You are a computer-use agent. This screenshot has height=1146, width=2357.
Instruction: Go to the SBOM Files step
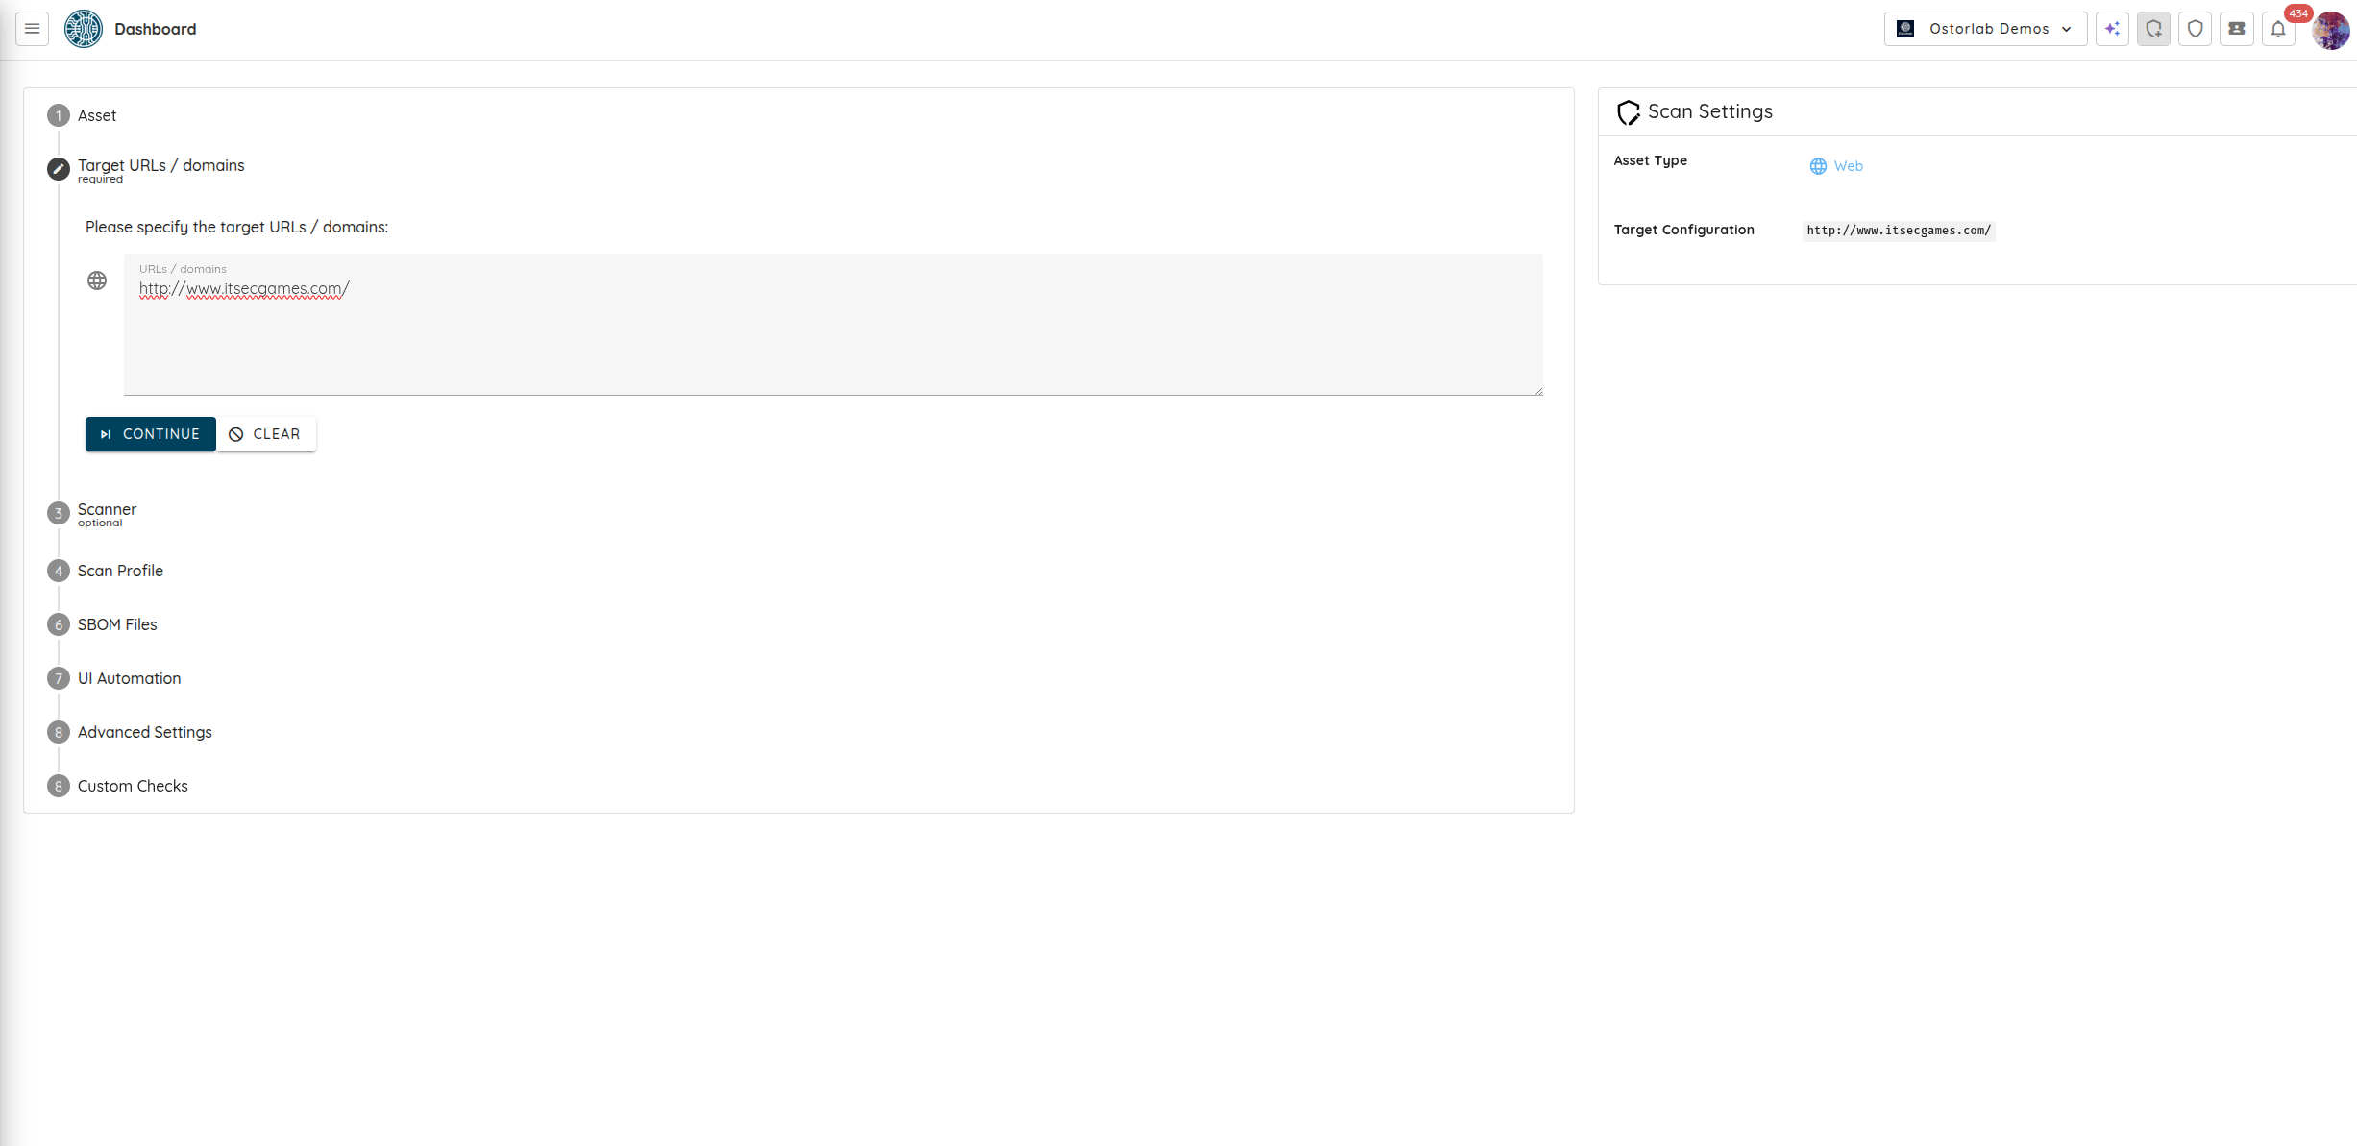(x=117, y=624)
